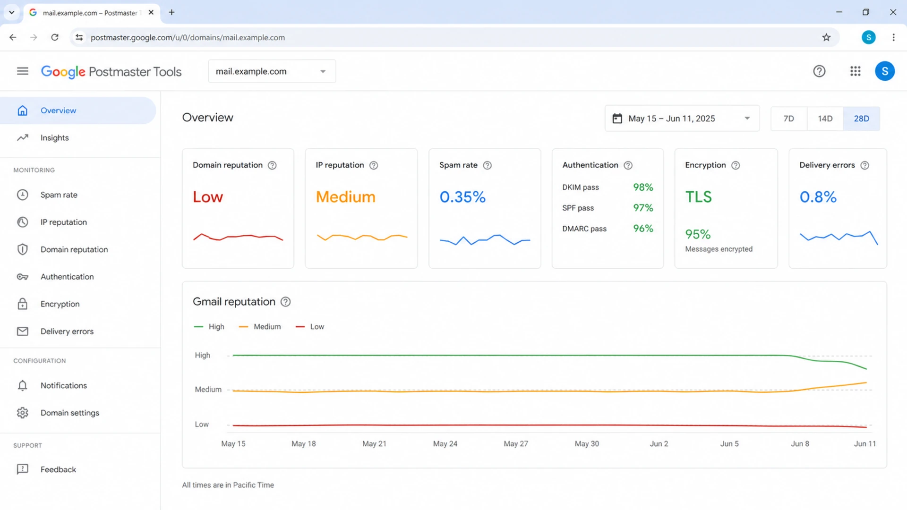Show info for IP reputation card

[374, 165]
